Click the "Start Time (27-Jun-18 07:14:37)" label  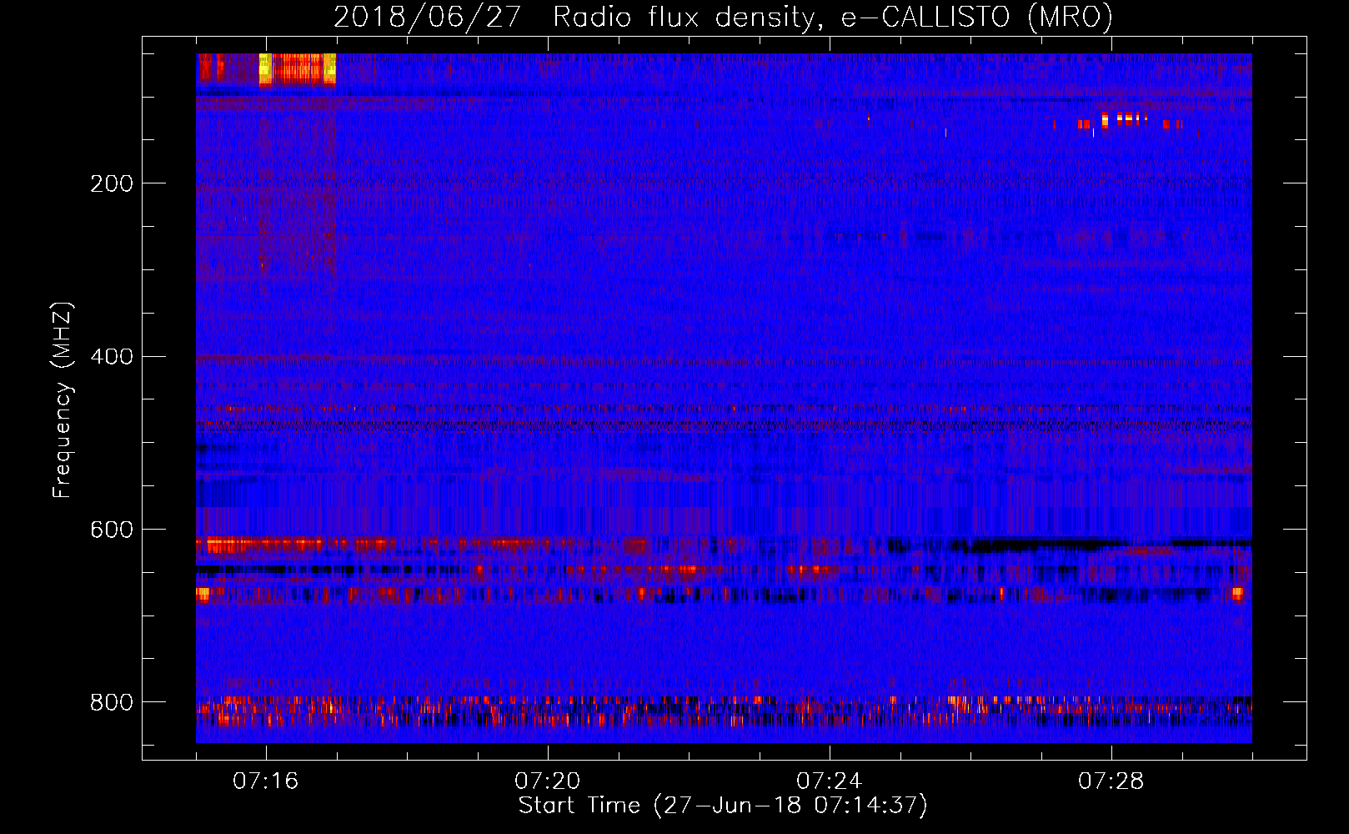click(x=723, y=806)
